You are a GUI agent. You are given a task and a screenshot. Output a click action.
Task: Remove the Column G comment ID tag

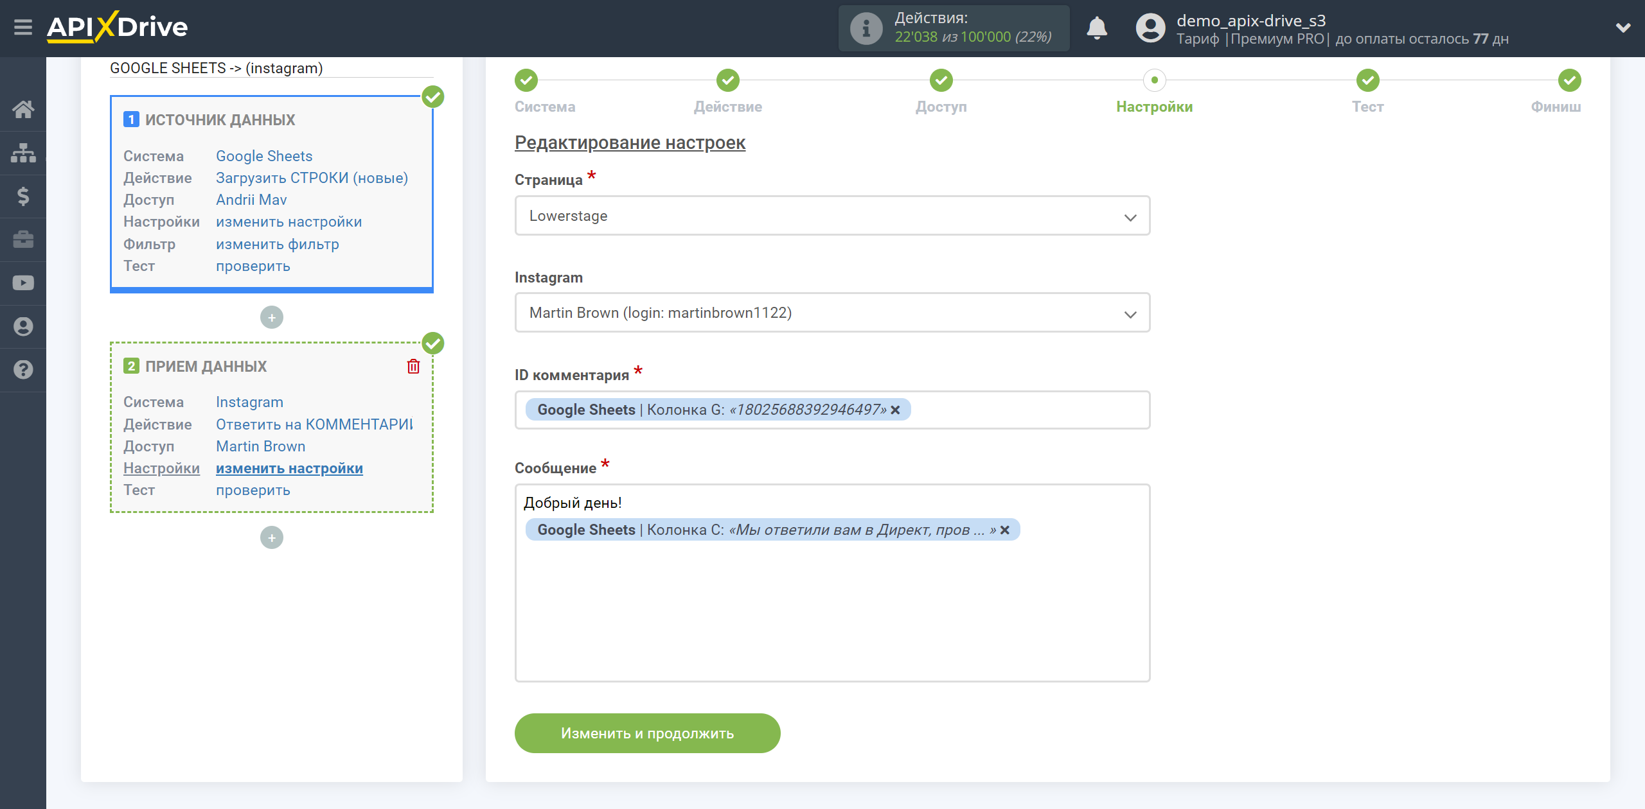click(895, 410)
